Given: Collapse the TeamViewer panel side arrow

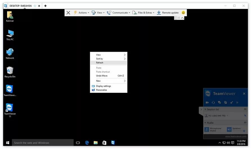Looking at the screenshot, I should pos(201,109).
